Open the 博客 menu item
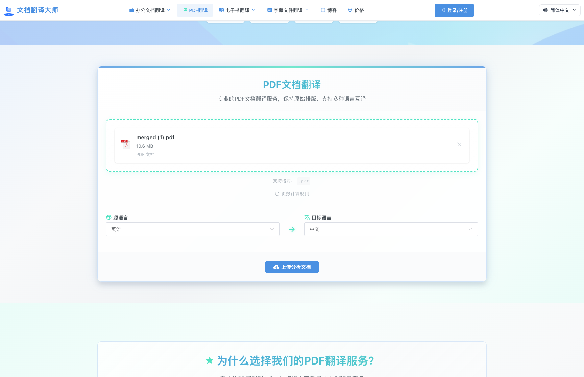This screenshot has height=377, width=584. [x=328, y=10]
